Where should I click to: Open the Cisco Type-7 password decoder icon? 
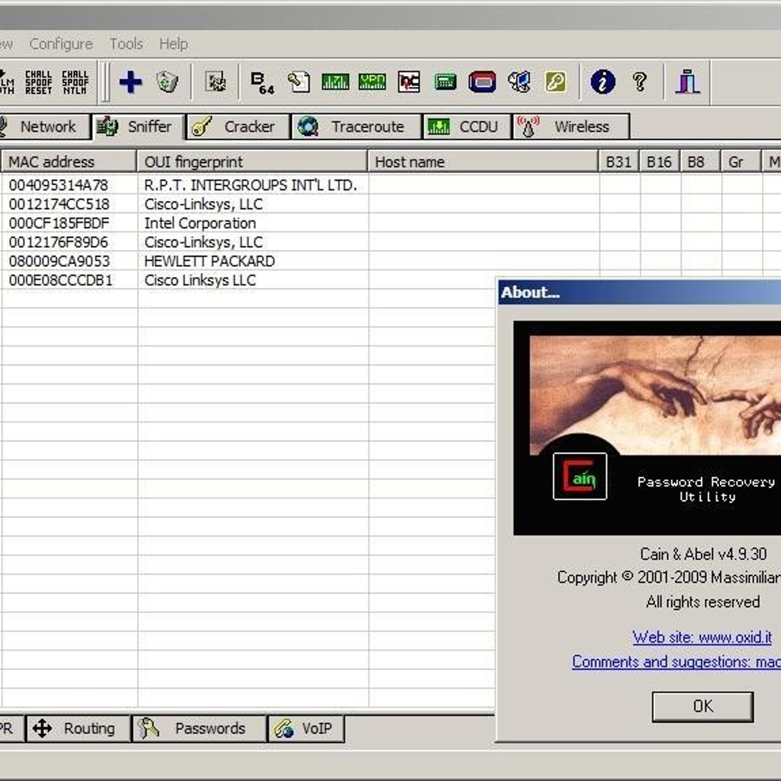click(x=335, y=82)
